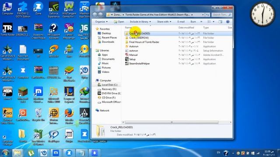Click the E-mail toolbar button
This screenshot has height=157, width=280.
point(181,22)
